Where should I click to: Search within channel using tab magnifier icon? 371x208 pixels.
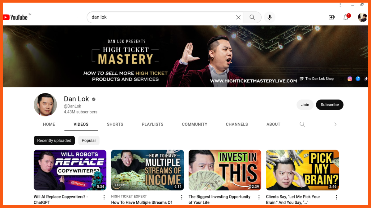pos(302,124)
